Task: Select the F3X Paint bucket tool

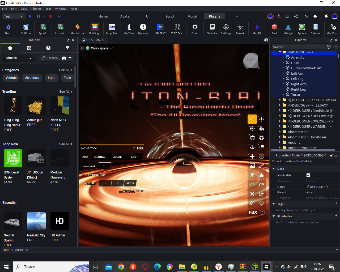Action: [x=262, y=129]
